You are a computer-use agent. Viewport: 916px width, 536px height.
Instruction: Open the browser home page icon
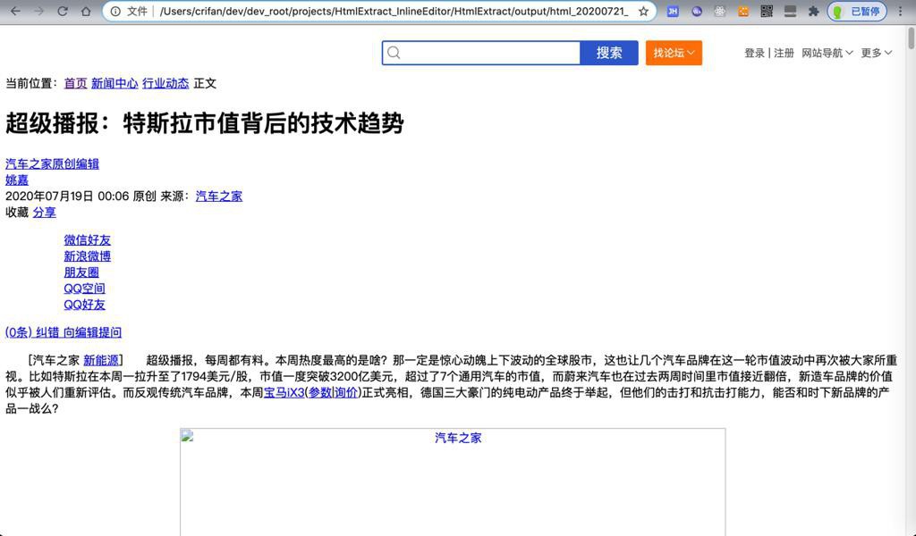(86, 11)
